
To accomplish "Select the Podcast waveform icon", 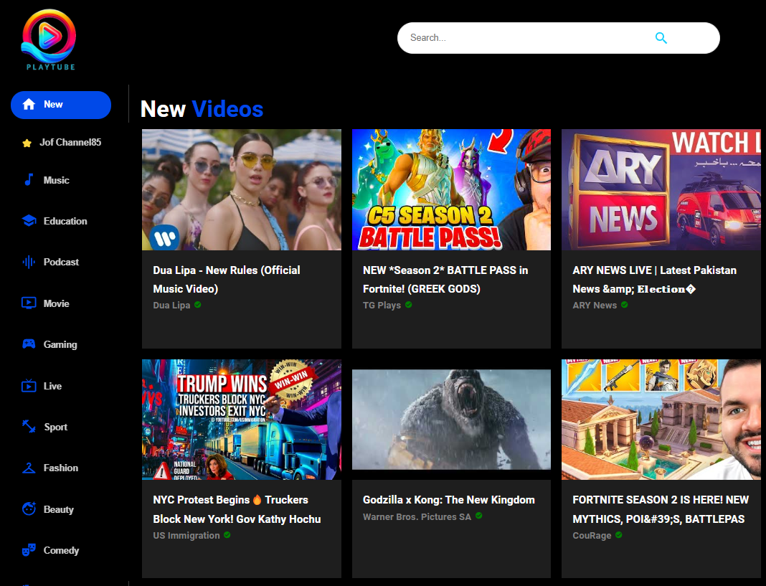I will pyautogui.click(x=29, y=262).
